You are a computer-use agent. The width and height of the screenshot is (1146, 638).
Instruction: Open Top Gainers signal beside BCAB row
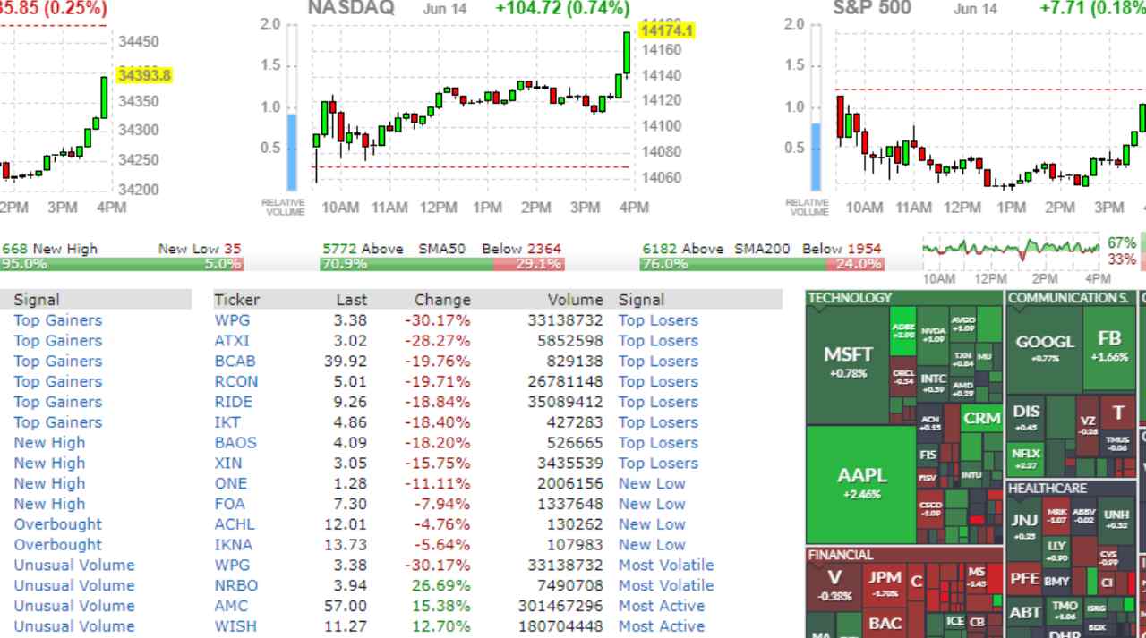click(58, 362)
